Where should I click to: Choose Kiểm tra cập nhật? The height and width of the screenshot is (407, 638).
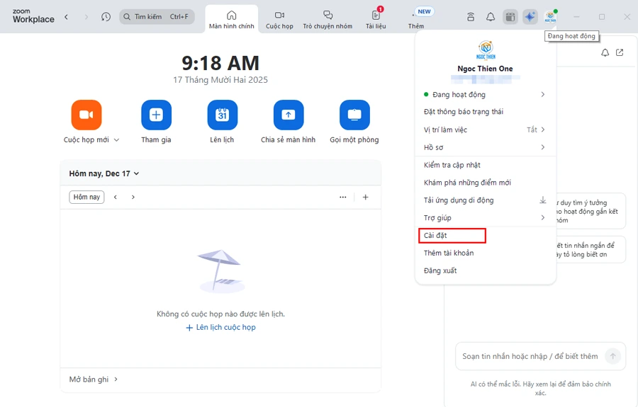point(485,165)
